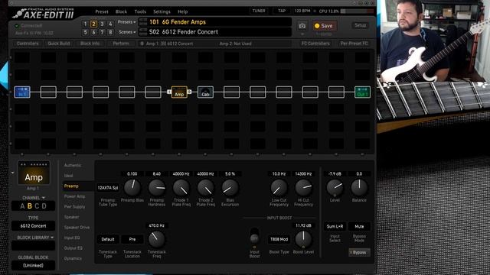Select the Amp block in the grid
Screen dimensions: 490x275
click(x=179, y=92)
